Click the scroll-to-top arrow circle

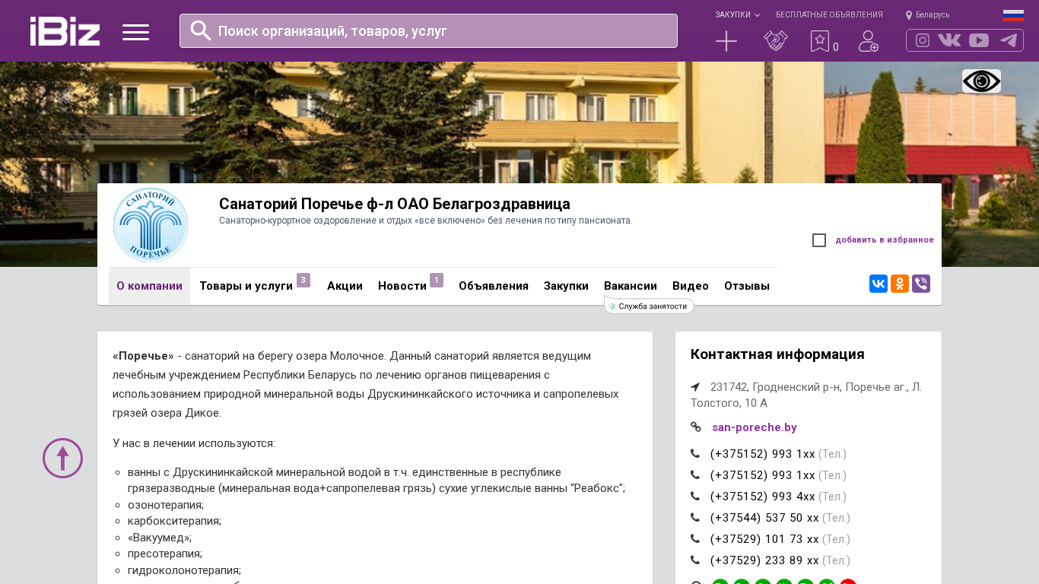pos(62,458)
